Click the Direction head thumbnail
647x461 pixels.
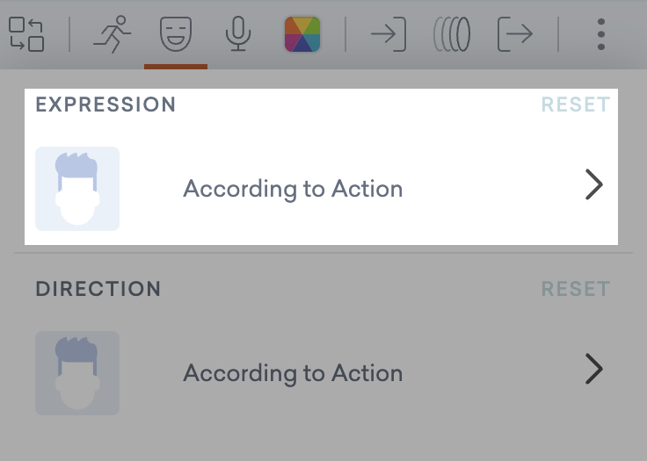click(77, 373)
